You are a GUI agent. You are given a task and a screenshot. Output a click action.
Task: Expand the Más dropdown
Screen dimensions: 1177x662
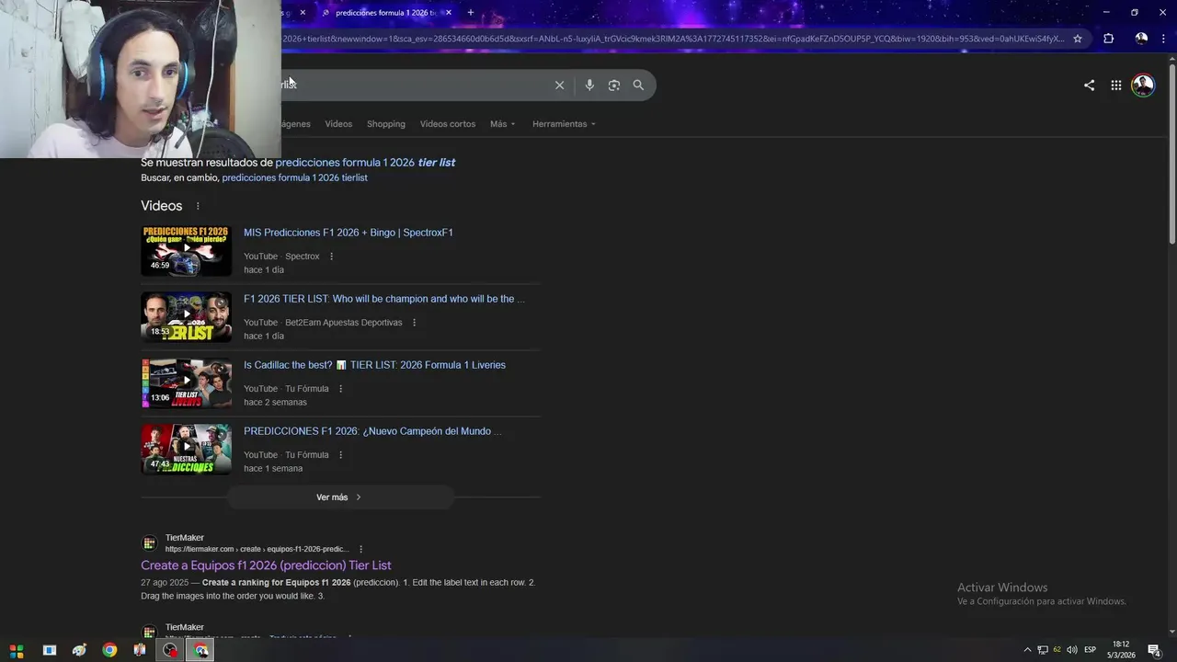(503, 124)
